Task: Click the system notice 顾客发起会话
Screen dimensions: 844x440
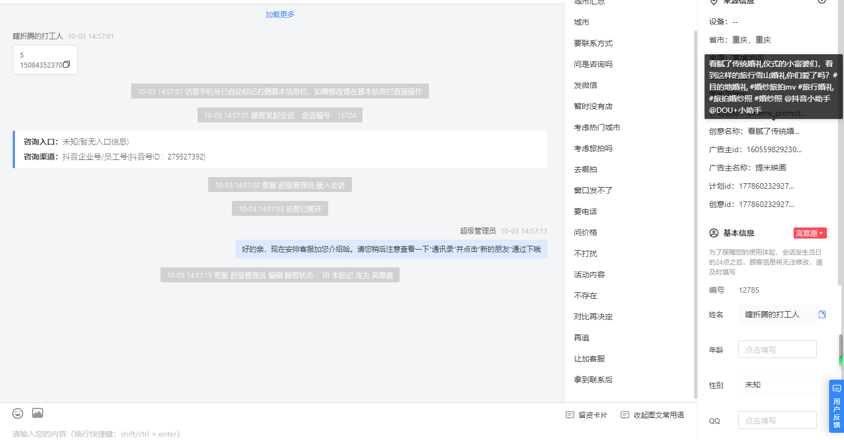Action: click(280, 115)
